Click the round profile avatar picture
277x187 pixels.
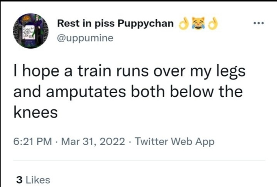[x=31, y=31]
